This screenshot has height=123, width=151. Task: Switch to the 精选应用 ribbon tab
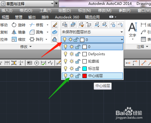click(92, 17)
